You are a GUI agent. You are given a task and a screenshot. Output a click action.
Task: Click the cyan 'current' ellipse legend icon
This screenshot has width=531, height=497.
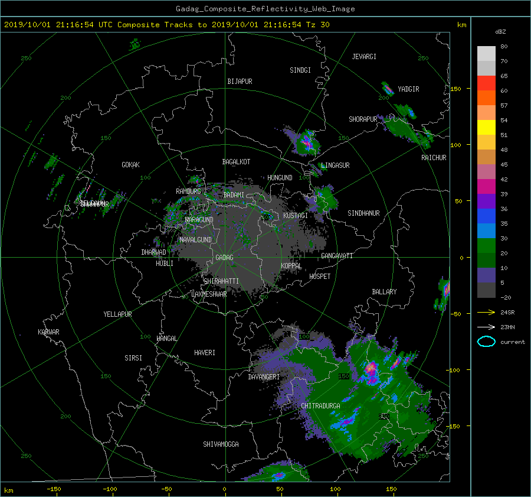point(486,342)
